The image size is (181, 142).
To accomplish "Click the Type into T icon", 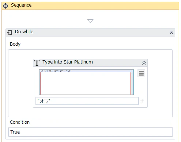I will (37, 63).
